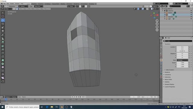
Task: Switch to the Shading workspace tab
Action: [63, 4]
